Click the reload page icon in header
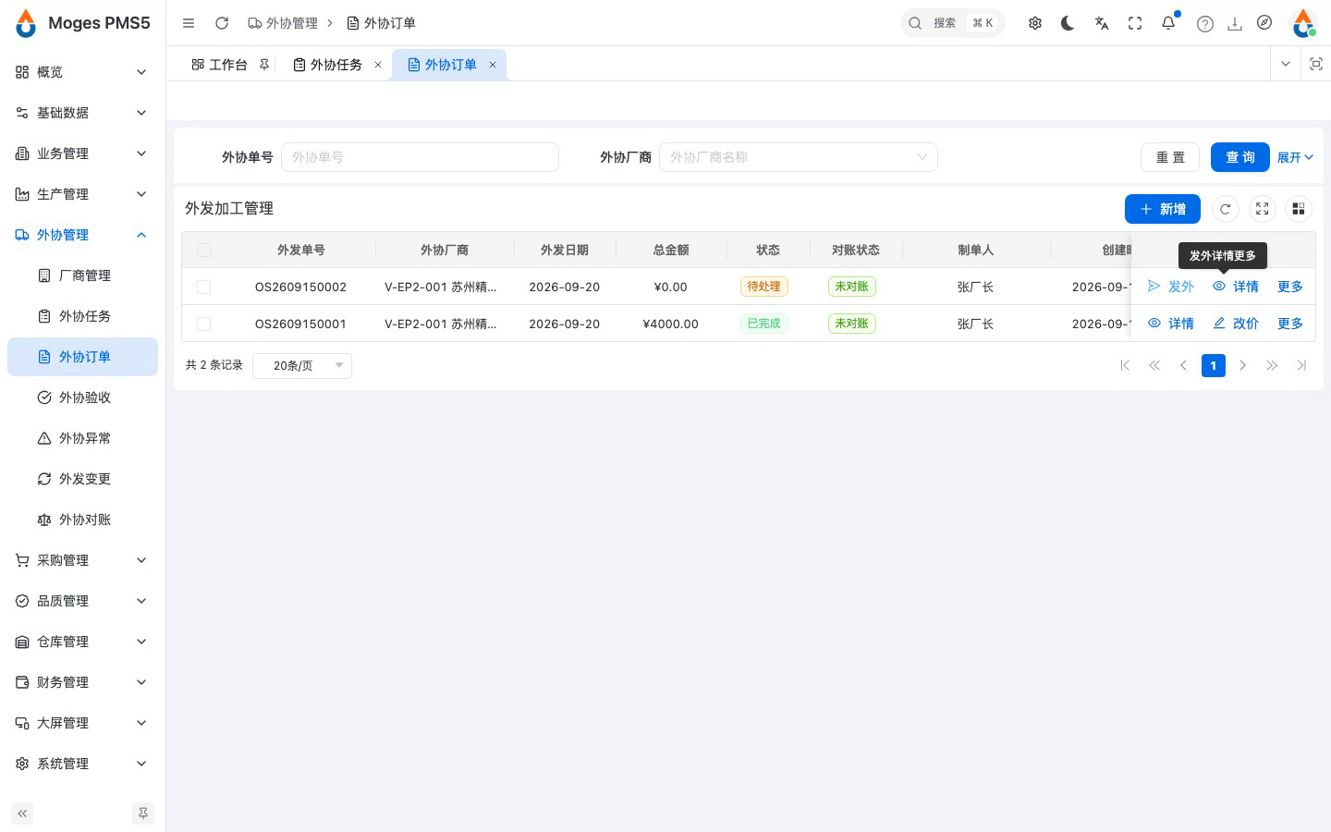Screen dimensions: 1331x832 222,23
